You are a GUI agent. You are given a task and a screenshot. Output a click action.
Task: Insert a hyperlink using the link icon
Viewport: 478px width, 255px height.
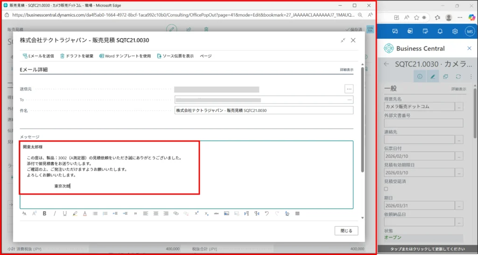176,213
